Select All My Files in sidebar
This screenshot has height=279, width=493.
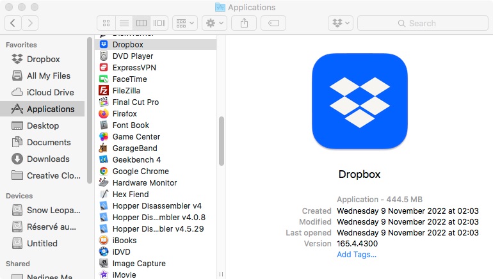tap(42, 76)
